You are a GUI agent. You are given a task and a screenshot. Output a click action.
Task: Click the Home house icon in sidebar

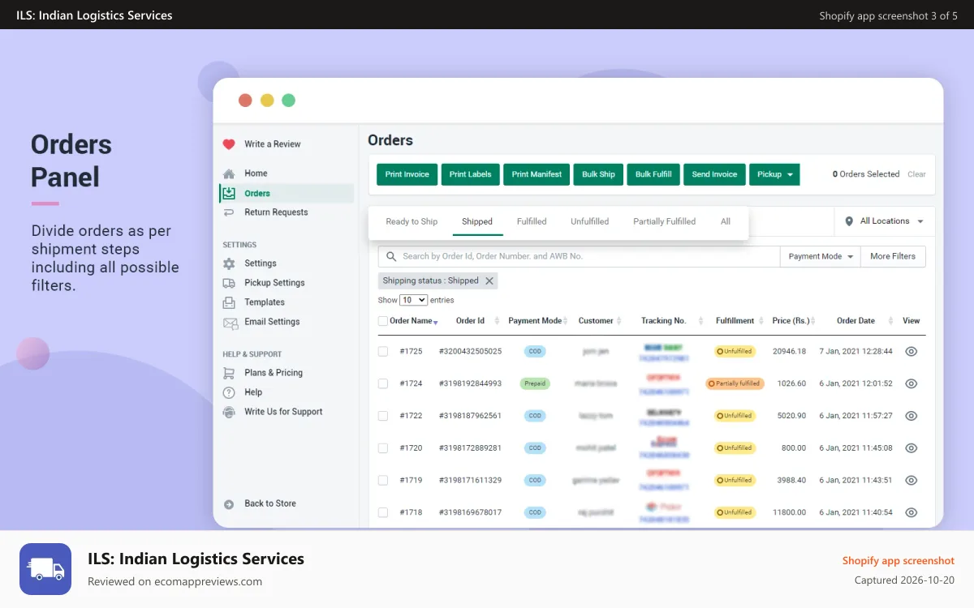[229, 173]
